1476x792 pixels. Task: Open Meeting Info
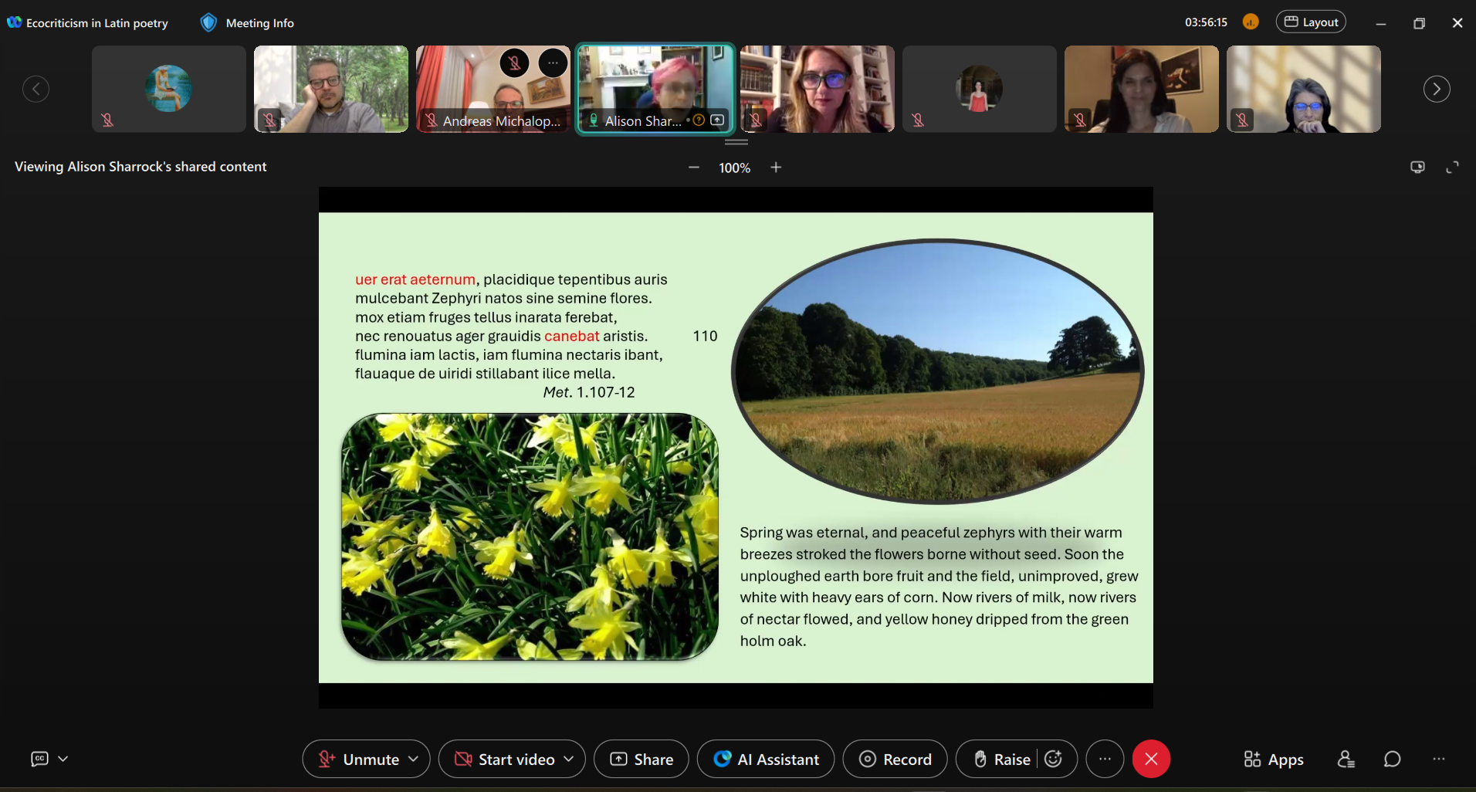[x=248, y=23]
